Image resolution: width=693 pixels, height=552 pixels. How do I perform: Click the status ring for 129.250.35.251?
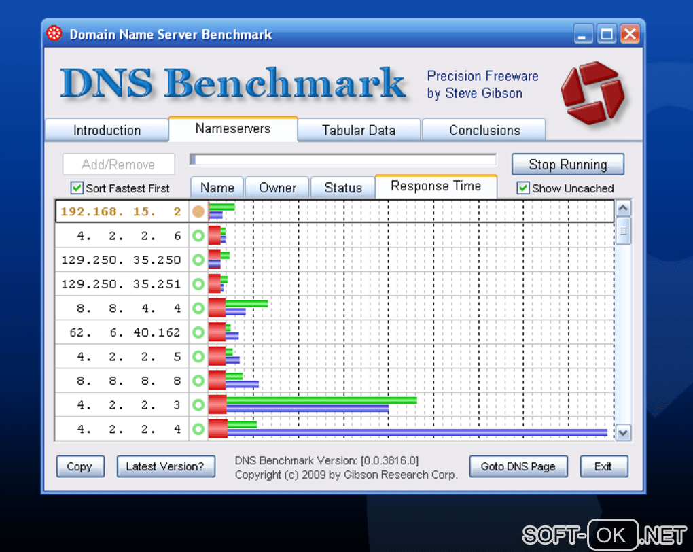(x=198, y=284)
